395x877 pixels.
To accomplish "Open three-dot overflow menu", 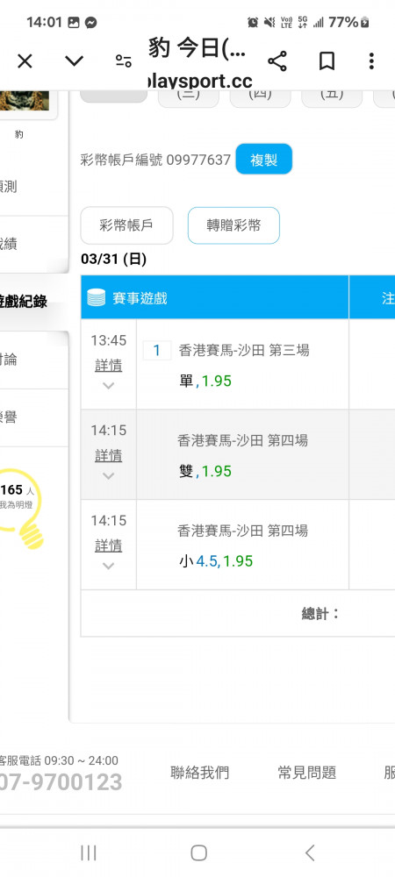I will point(371,61).
